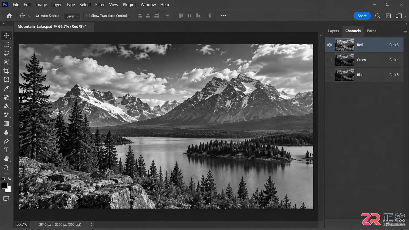This screenshot has height=230, width=409.
Task: Show the Green channel visibility
Action: click(x=329, y=60)
